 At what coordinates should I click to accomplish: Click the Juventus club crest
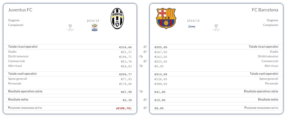click(x=117, y=18)
